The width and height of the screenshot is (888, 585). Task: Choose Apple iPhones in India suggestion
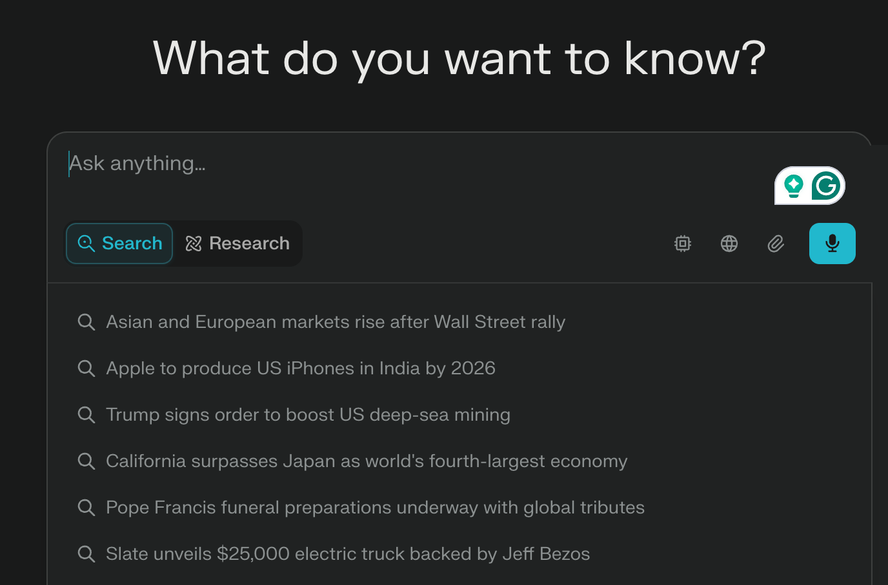(x=301, y=368)
